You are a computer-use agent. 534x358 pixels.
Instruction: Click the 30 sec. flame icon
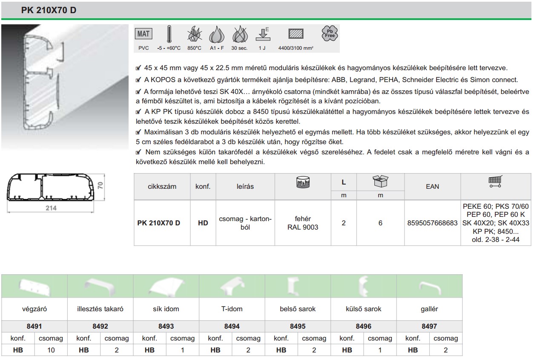pos(239,35)
